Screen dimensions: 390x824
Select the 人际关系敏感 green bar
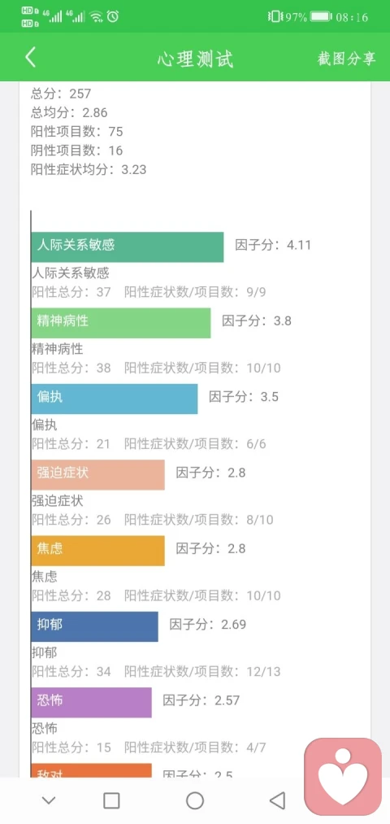[x=128, y=247]
